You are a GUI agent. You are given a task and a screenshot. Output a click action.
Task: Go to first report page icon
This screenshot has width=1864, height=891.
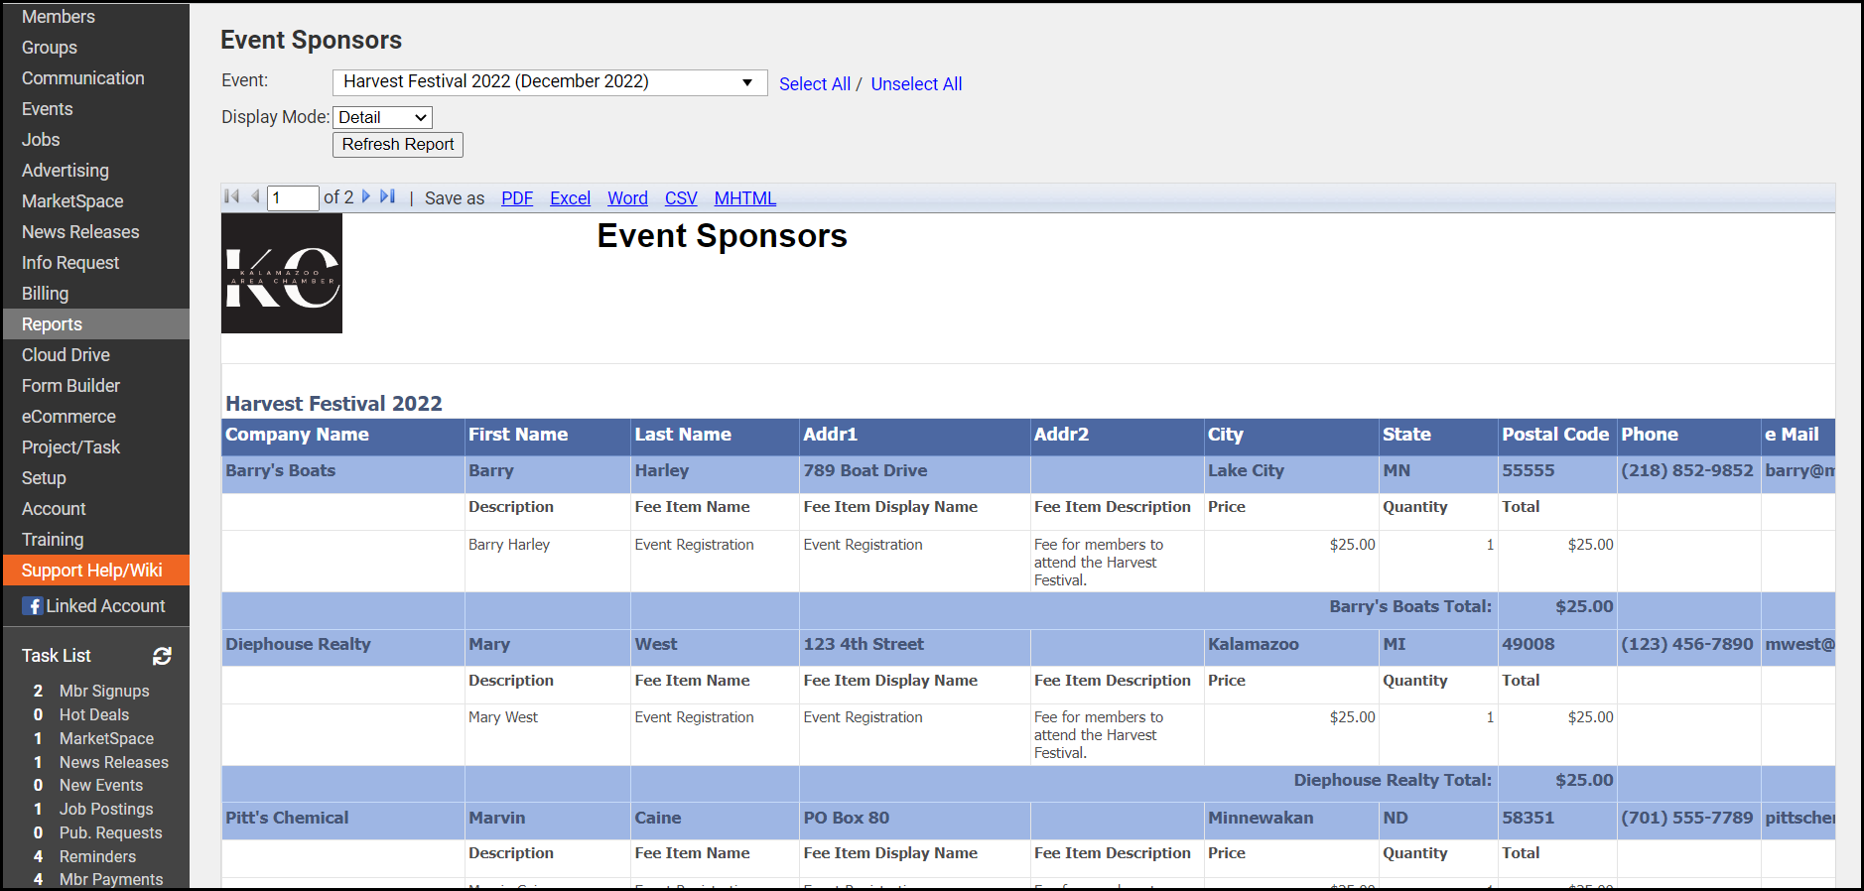[x=232, y=196]
